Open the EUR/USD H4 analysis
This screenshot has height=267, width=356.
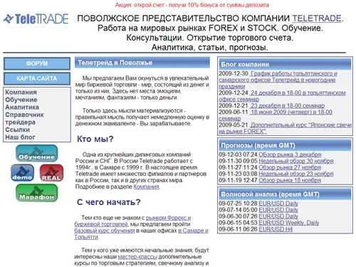(276, 229)
